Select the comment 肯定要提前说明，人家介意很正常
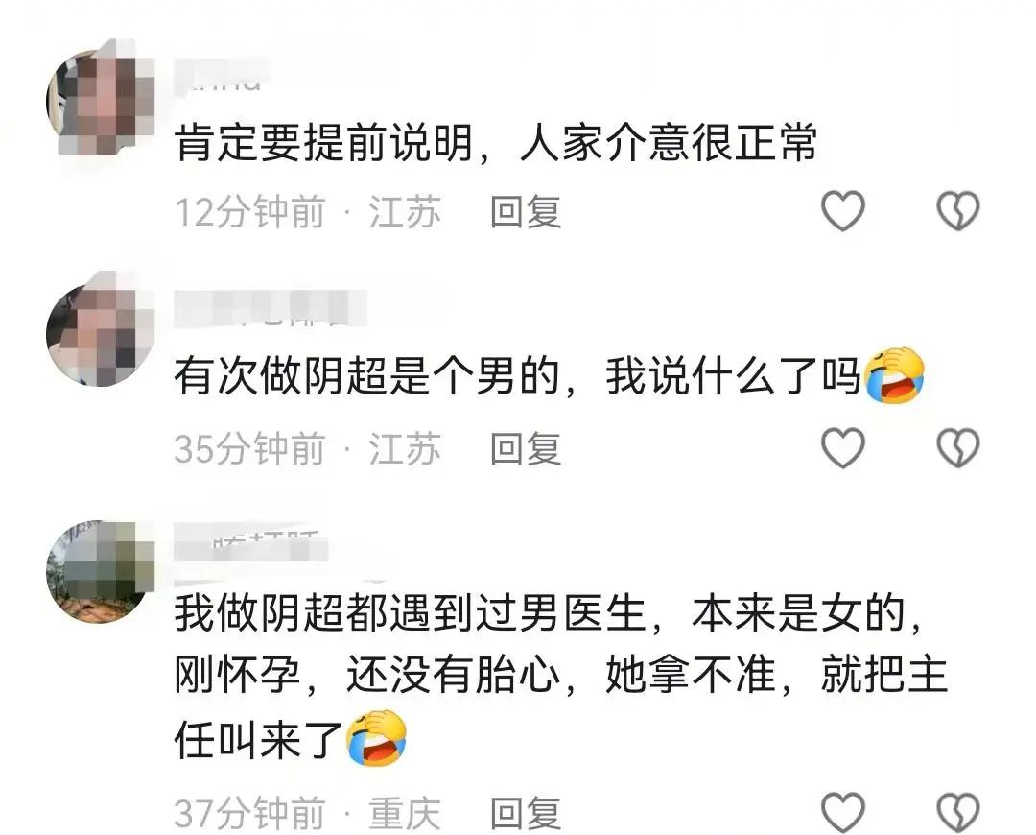Screen dimensions: 1036x835 [496, 143]
